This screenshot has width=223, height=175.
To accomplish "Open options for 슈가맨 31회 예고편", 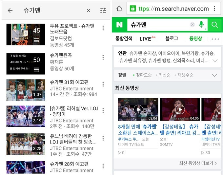I will [x=103, y=84].
